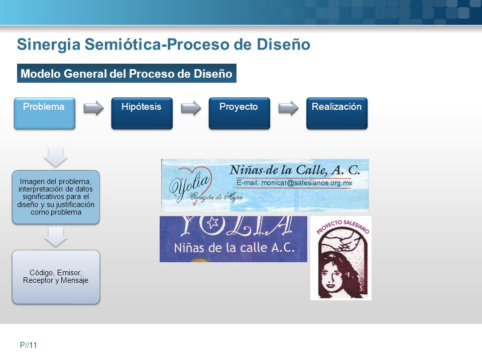The width and height of the screenshot is (482, 361).
Task: Select the Hipótesis process box
Action: point(142,113)
